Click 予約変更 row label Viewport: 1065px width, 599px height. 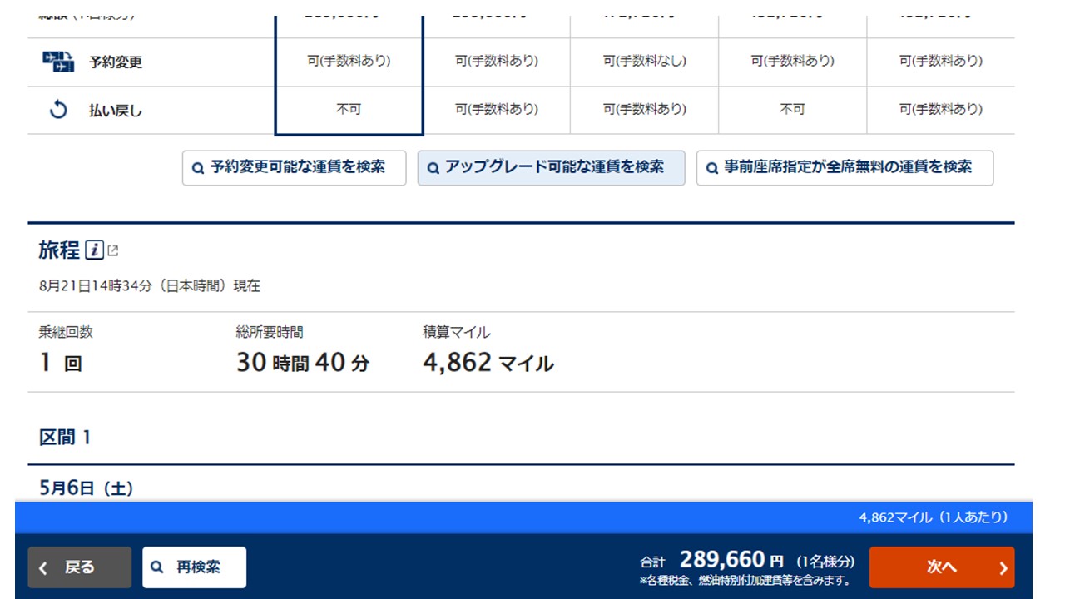click(116, 62)
